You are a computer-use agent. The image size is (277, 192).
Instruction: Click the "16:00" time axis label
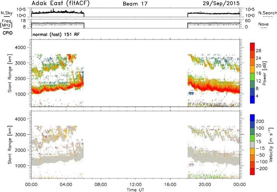click(x=170, y=185)
